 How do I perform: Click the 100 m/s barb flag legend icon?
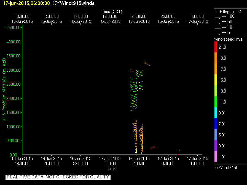click(218, 18)
